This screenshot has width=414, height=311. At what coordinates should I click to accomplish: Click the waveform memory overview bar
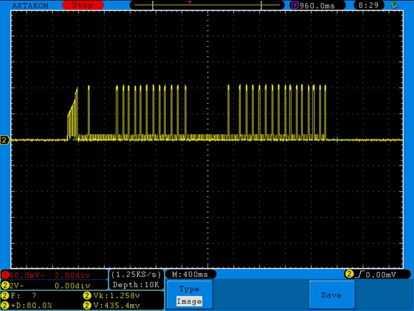coord(207,6)
